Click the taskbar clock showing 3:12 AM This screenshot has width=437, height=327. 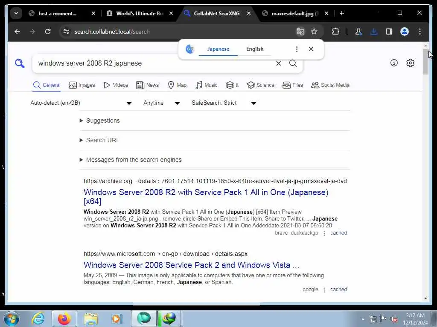[x=415, y=319]
